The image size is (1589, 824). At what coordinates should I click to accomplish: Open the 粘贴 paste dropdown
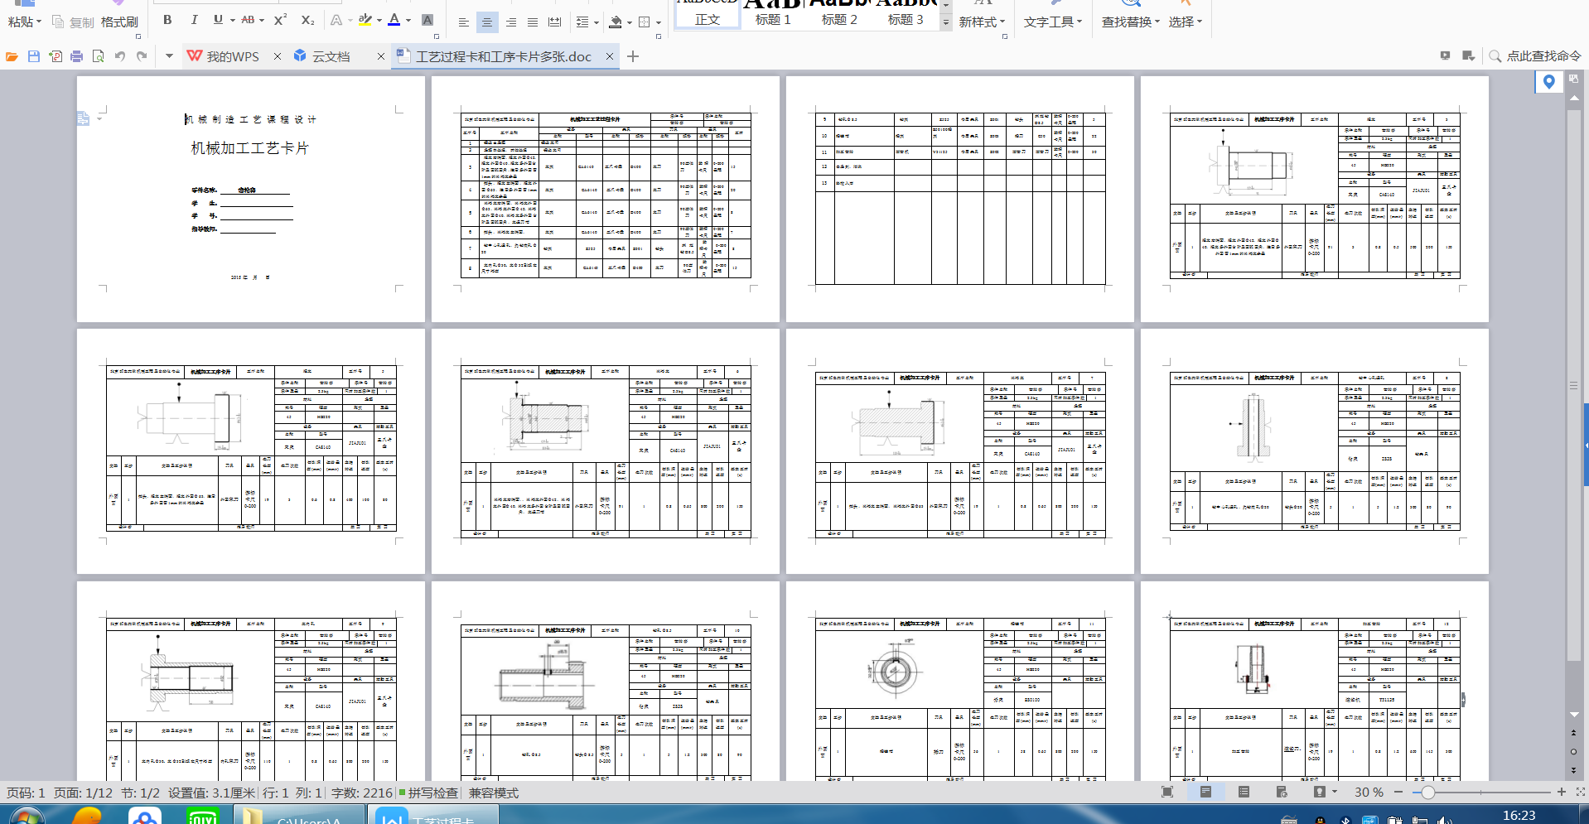25,22
